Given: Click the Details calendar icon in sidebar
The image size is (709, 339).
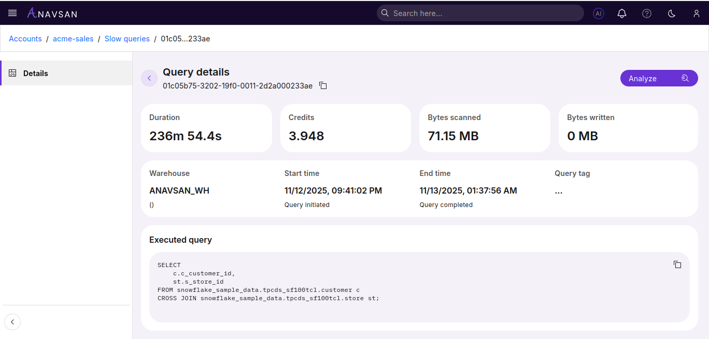Looking at the screenshot, I should pos(12,73).
